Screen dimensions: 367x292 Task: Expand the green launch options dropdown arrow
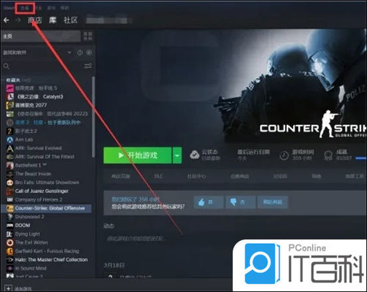point(177,156)
